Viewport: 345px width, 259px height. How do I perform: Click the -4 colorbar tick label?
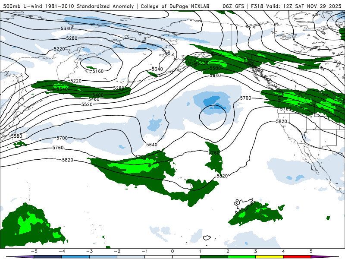point(62,251)
